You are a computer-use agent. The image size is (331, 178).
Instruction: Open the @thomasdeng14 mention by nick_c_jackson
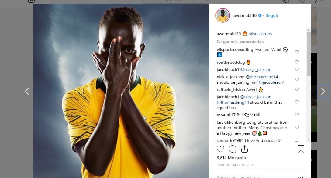[x=262, y=77]
